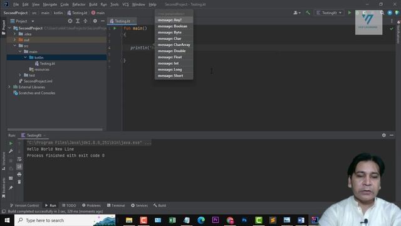The image size is (401, 226).
Task: Click the java.exe command line in console
Action: [89, 143]
